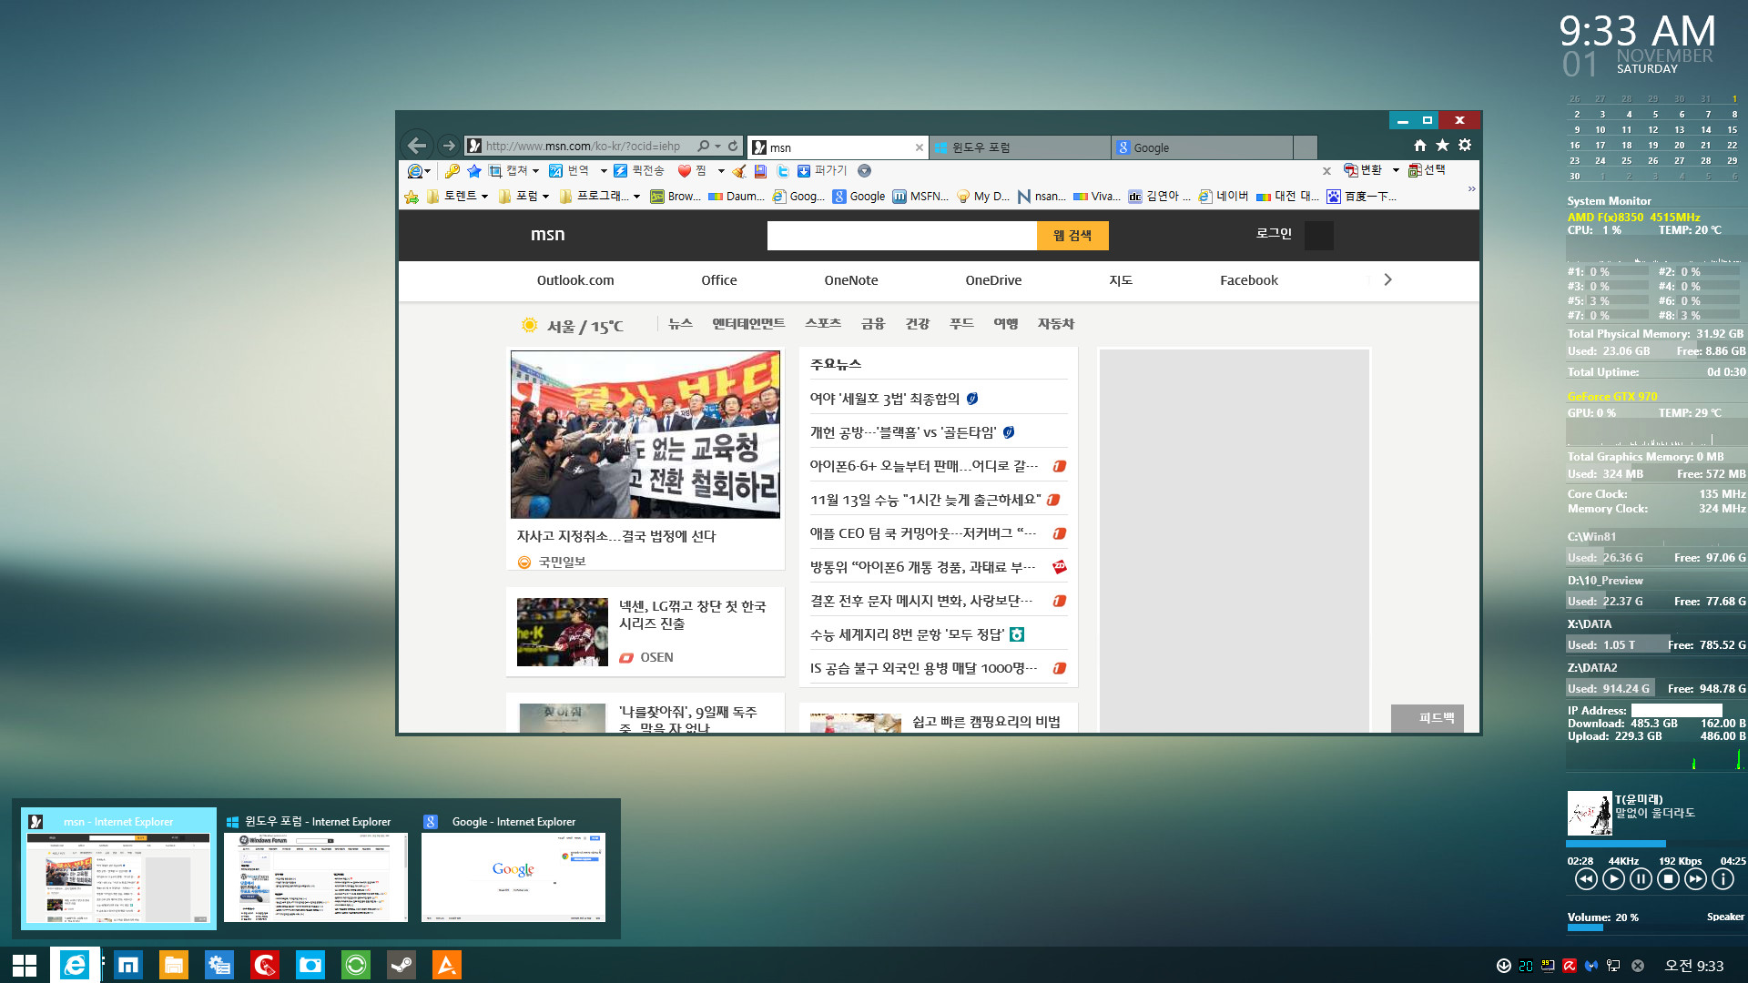Expand the 캡처 capture dropdown arrow
1748x983 pixels.
(x=536, y=171)
